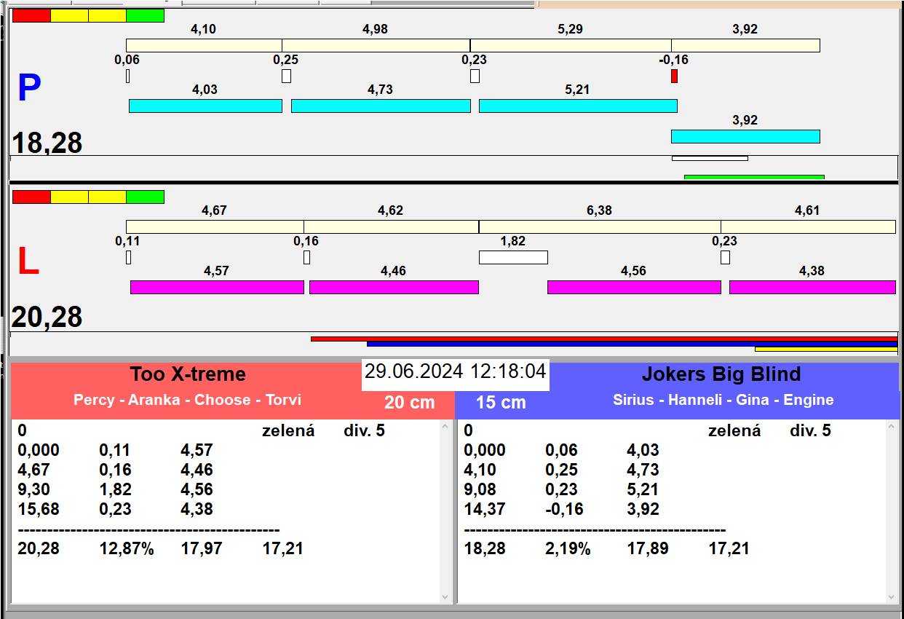This screenshot has height=619, width=904.
Task: Select the cyan 4,73 run bar
Action: click(x=381, y=106)
